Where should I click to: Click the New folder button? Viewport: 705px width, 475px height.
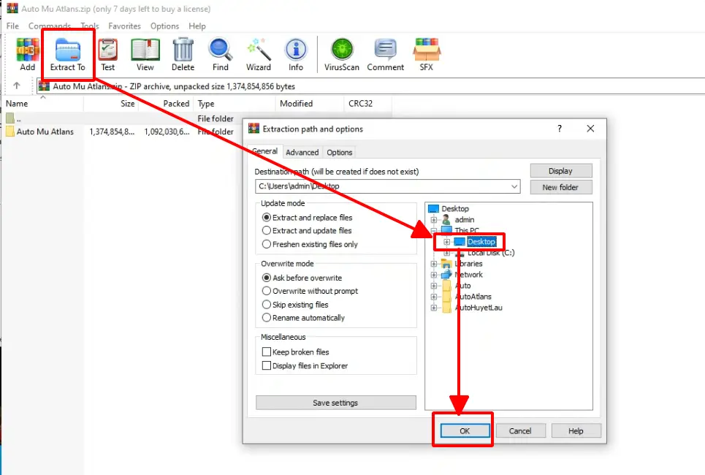tap(560, 187)
